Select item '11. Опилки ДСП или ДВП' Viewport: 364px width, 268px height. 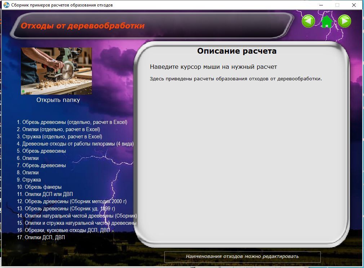point(45,194)
